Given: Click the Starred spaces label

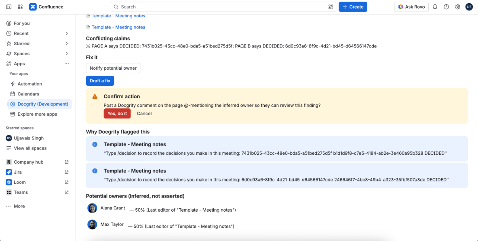Looking at the screenshot, I should click(x=19, y=128).
